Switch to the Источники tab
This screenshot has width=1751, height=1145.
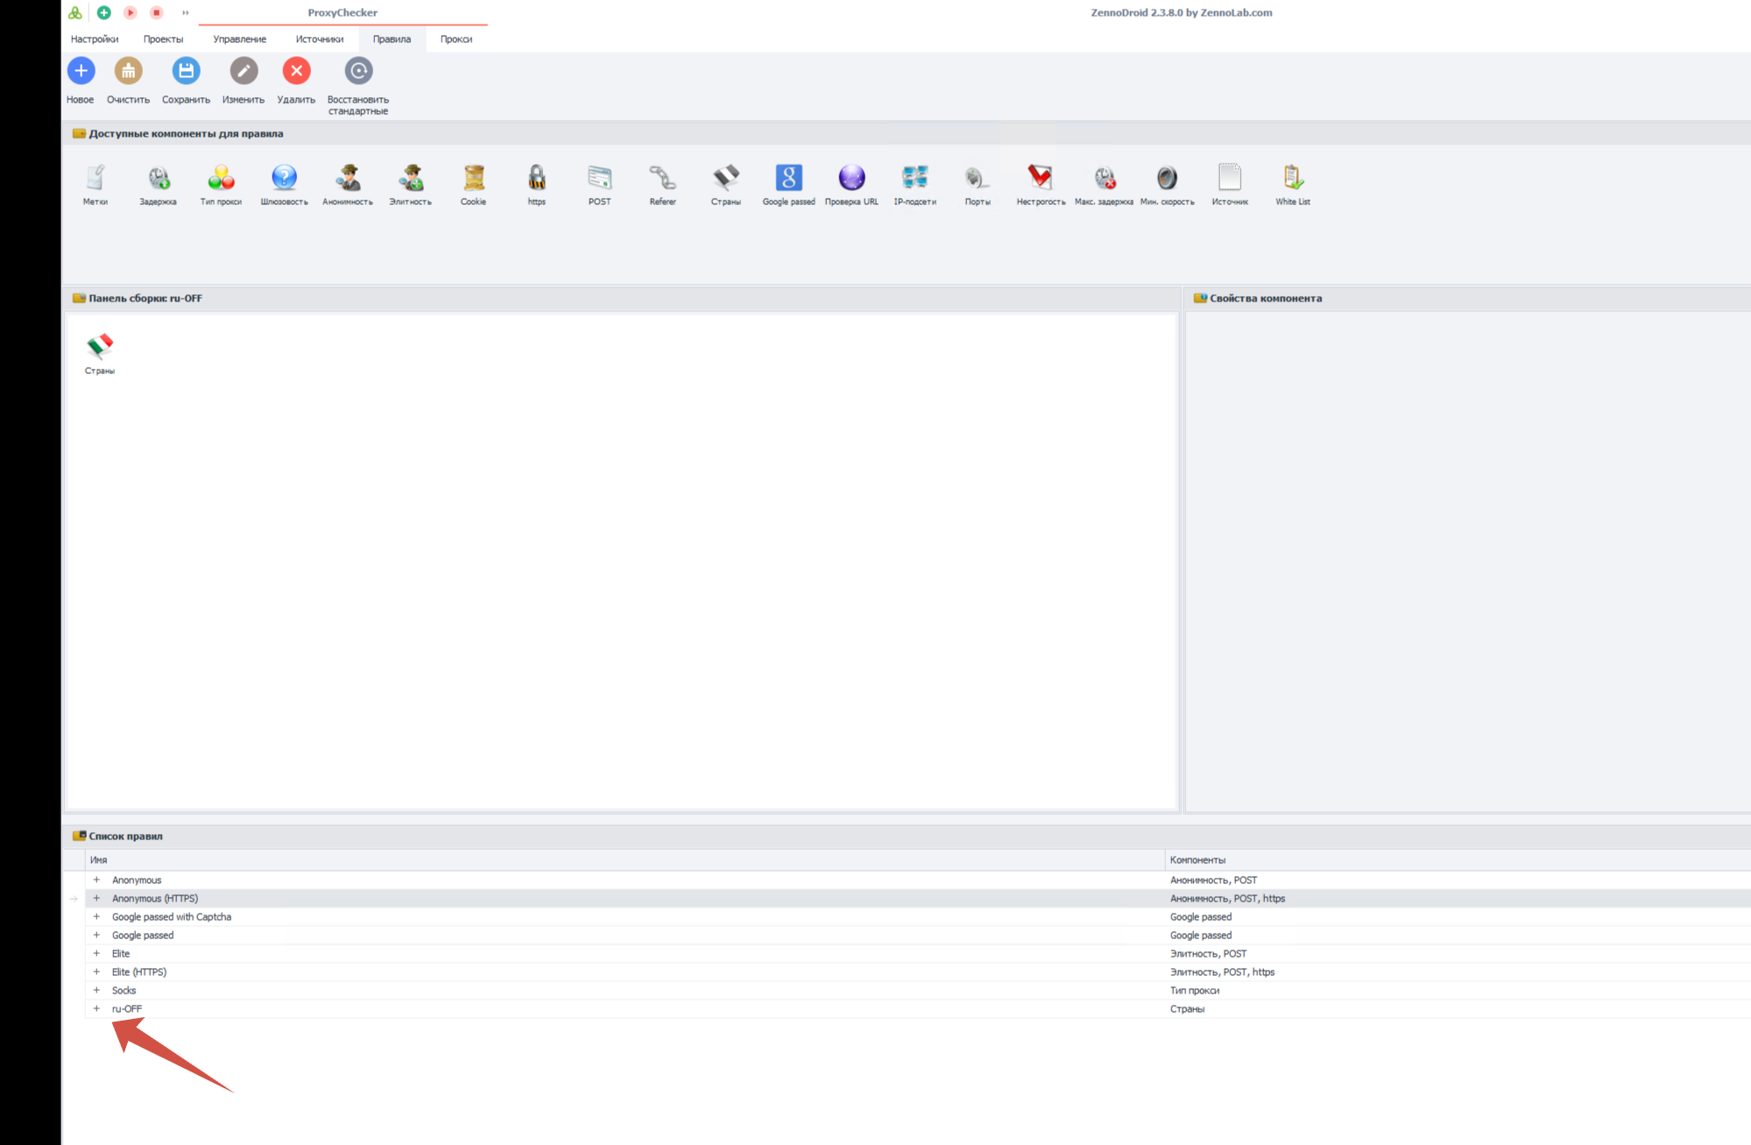pos(320,39)
